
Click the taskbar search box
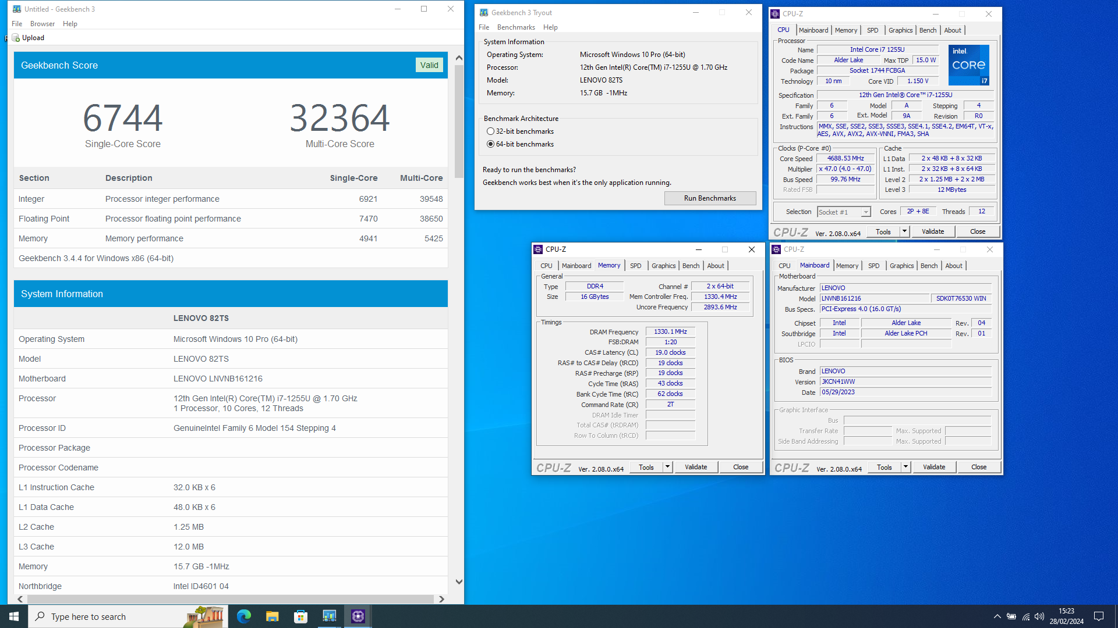pyautogui.click(x=128, y=616)
